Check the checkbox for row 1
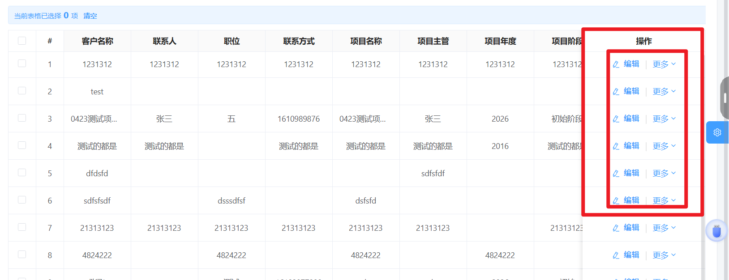This screenshot has width=729, height=280. [x=22, y=64]
